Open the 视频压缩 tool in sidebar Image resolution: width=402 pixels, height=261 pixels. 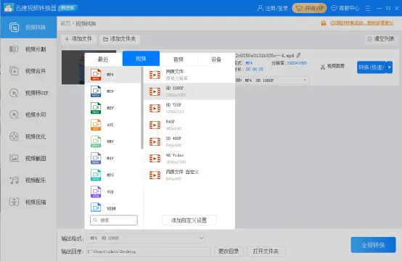[28, 202]
